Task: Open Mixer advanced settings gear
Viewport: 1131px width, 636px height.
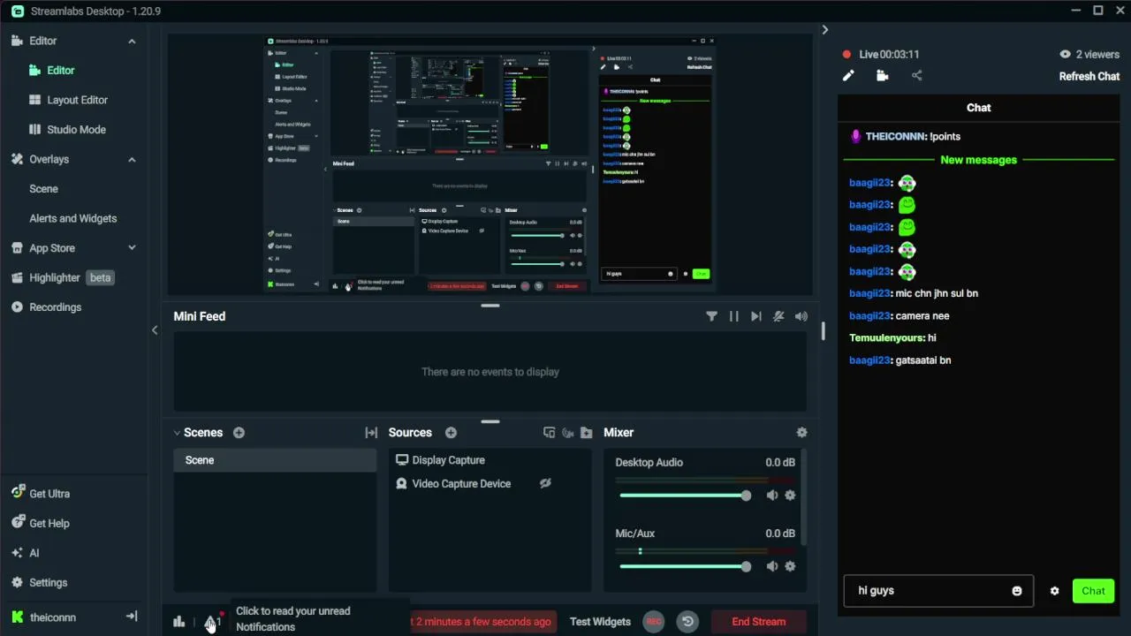Action: 801,433
